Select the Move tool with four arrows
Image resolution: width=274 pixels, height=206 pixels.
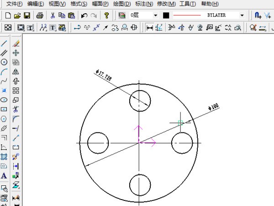point(16,53)
